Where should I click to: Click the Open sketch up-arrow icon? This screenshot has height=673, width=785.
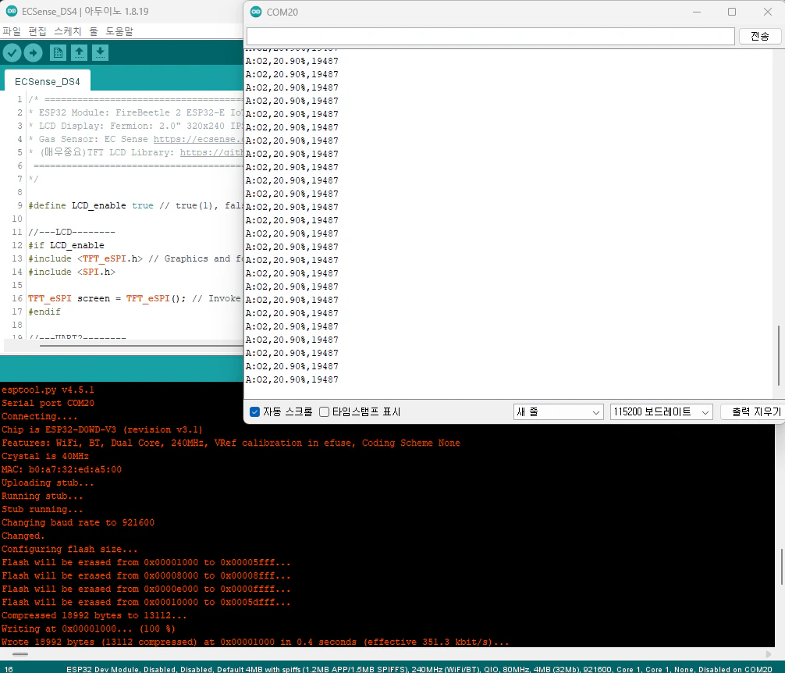coord(79,52)
